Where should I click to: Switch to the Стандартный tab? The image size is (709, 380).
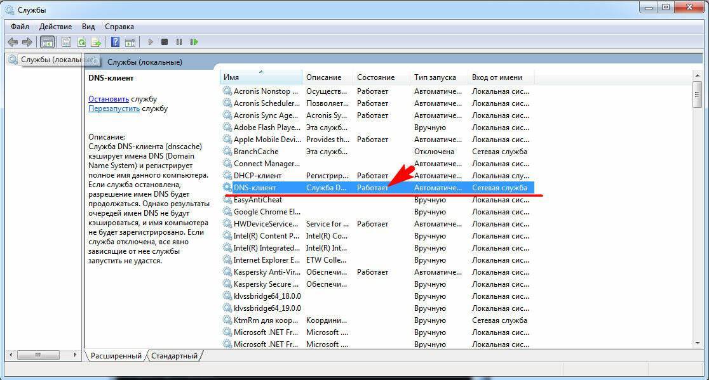tap(174, 356)
